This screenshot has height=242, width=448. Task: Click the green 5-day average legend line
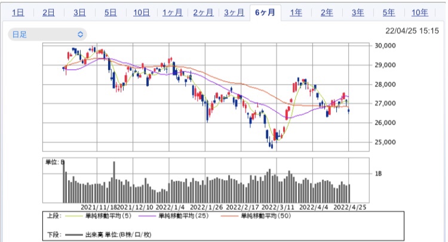pyautogui.click(x=73, y=216)
